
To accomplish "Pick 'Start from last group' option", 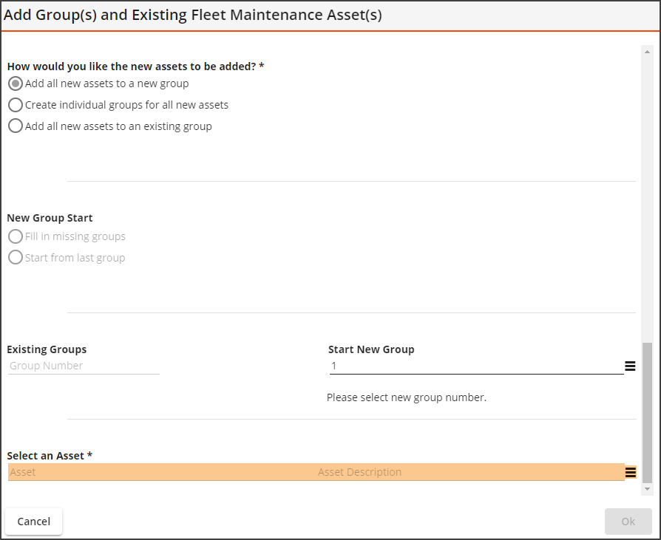I will tap(16, 257).
